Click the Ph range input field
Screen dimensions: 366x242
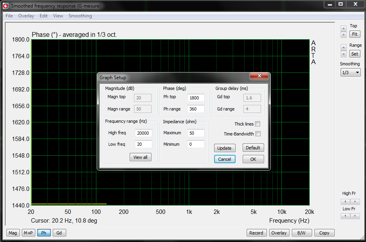(195, 109)
